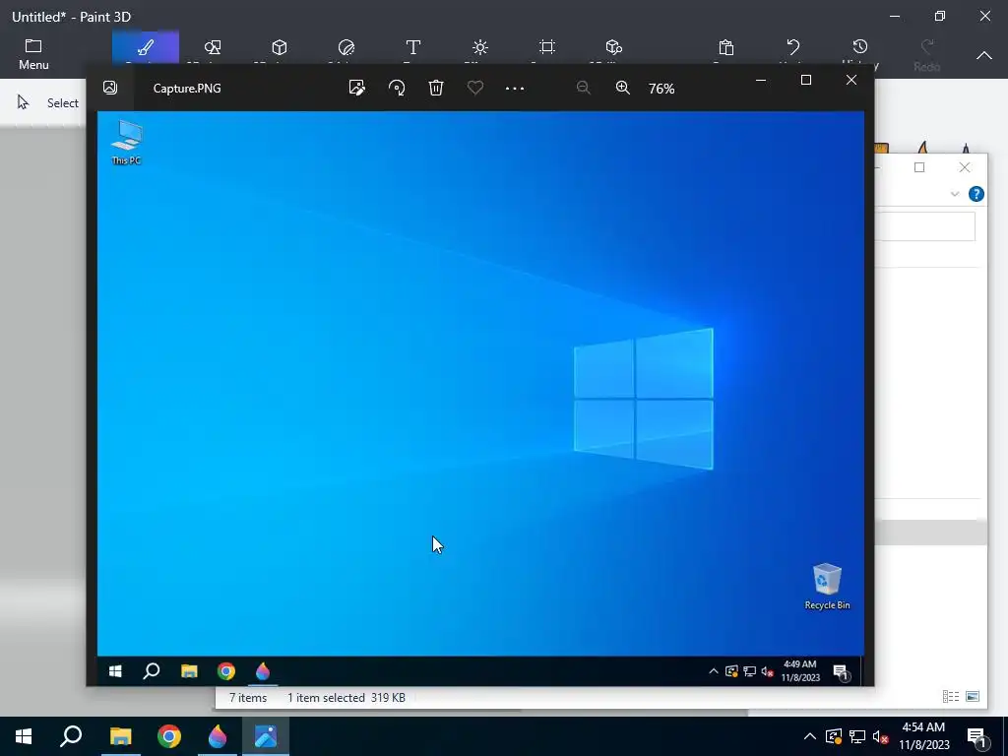This screenshot has width=1008, height=756.
Task: Open Edit & Create in the Photos viewer
Action: (x=356, y=88)
